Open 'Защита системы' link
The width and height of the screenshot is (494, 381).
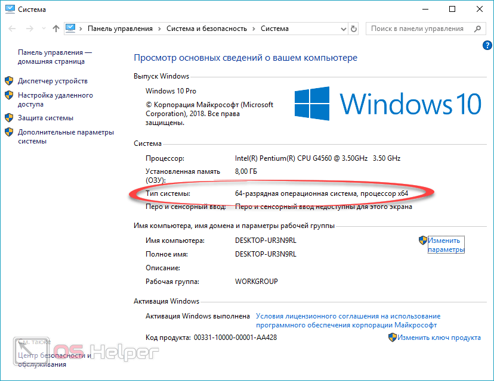tap(45, 118)
